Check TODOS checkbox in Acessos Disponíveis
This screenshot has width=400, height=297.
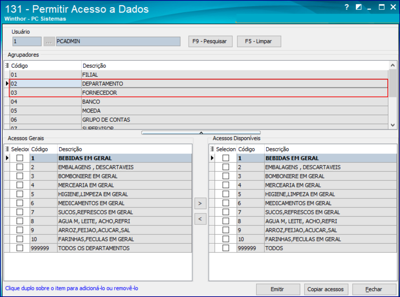click(226, 248)
